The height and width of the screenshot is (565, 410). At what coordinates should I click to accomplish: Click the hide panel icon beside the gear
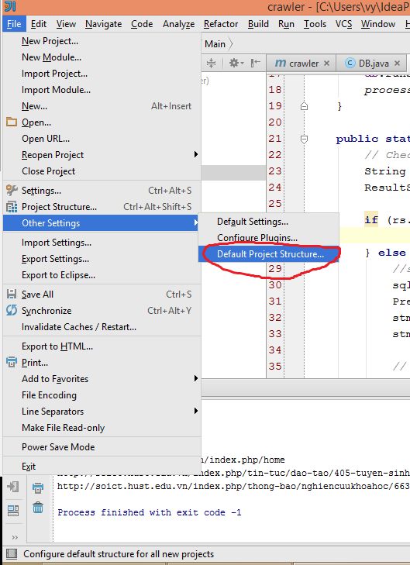point(256,63)
